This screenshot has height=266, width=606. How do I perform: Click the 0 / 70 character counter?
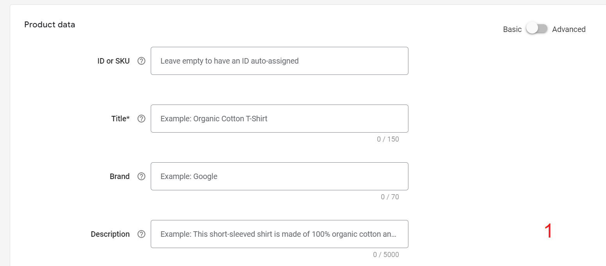pyautogui.click(x=390, y=197)
